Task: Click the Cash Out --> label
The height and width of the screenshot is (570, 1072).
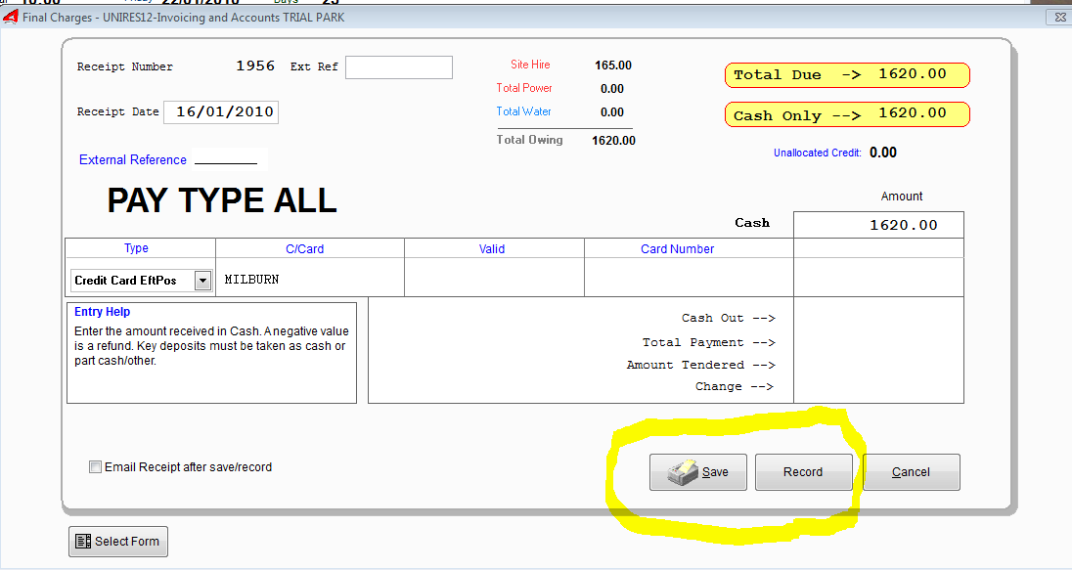Action: coord(728,318)
